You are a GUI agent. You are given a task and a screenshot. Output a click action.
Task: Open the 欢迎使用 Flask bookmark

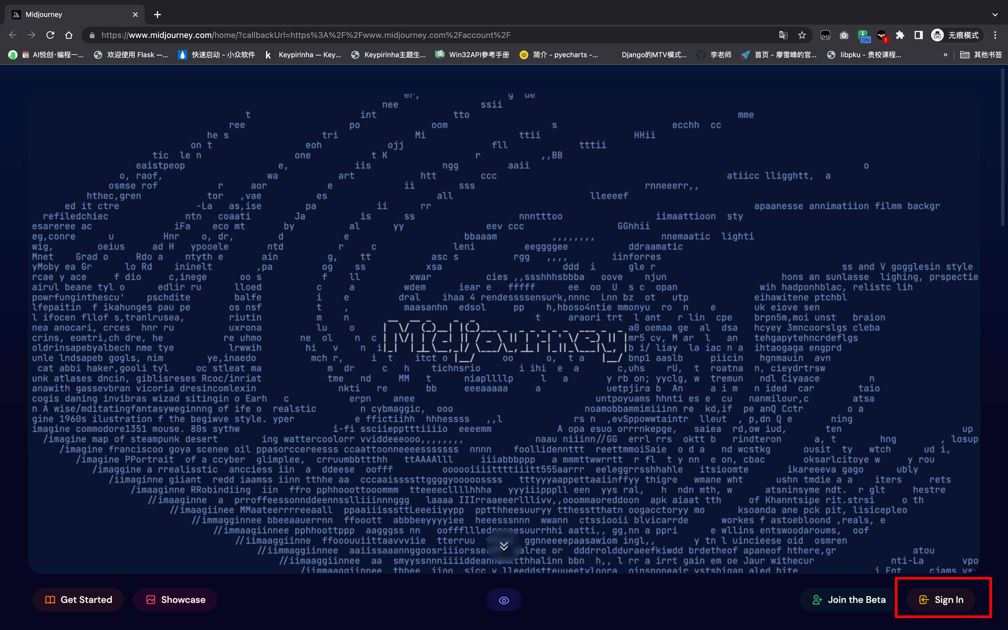click(131, 55)
